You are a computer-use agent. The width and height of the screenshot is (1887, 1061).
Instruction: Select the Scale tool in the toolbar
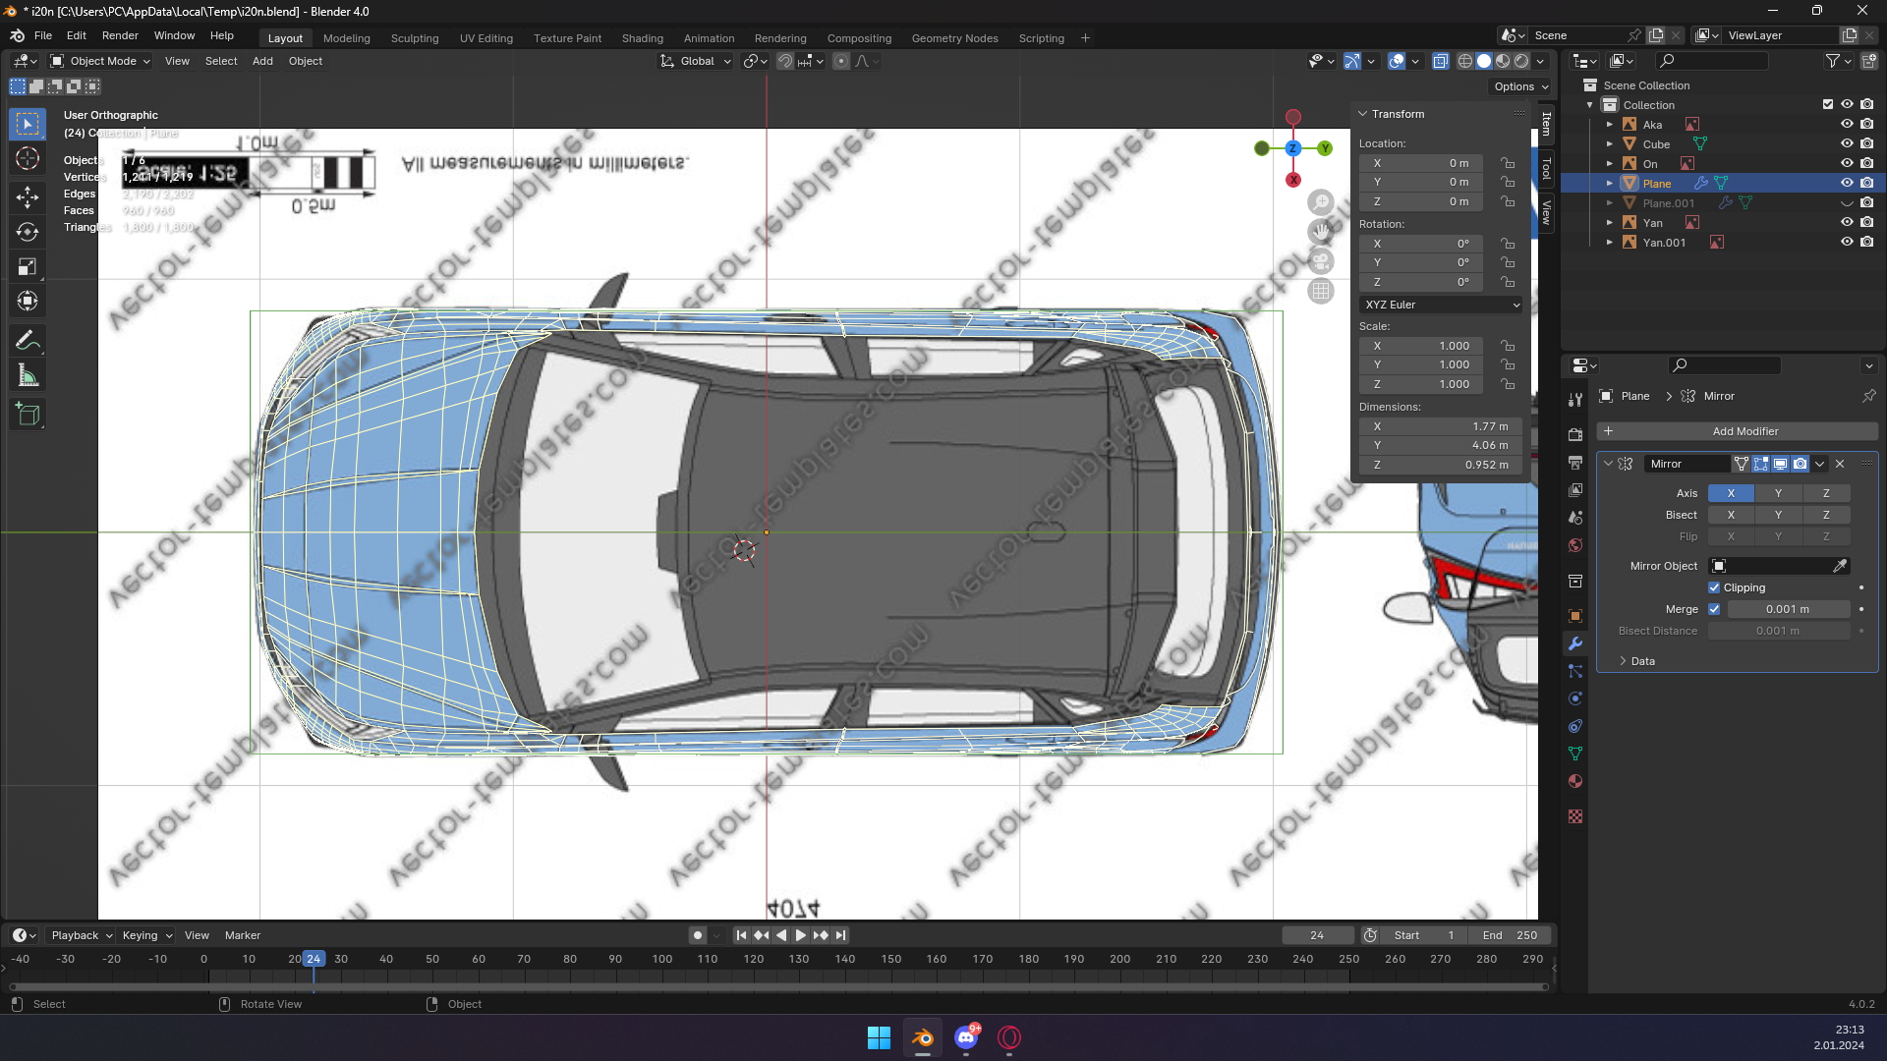28,266
